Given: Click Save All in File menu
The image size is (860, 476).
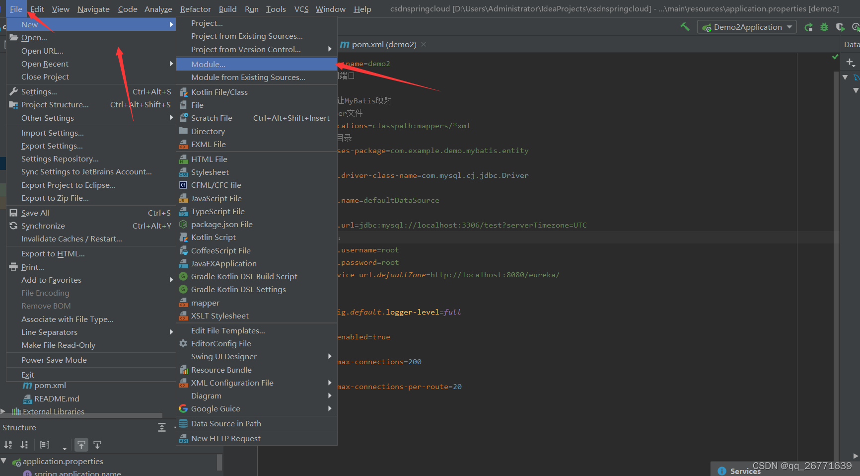Looking at the screenshot, I should click(x=91, y=213).
